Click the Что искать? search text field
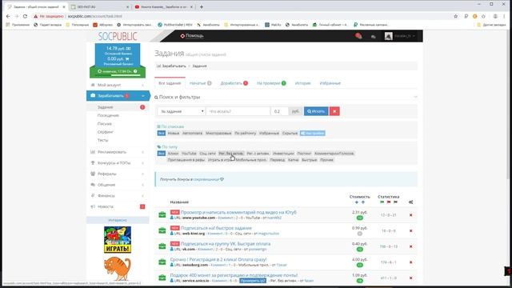Screen dimensions: 512x288 [x=238, y=111]
